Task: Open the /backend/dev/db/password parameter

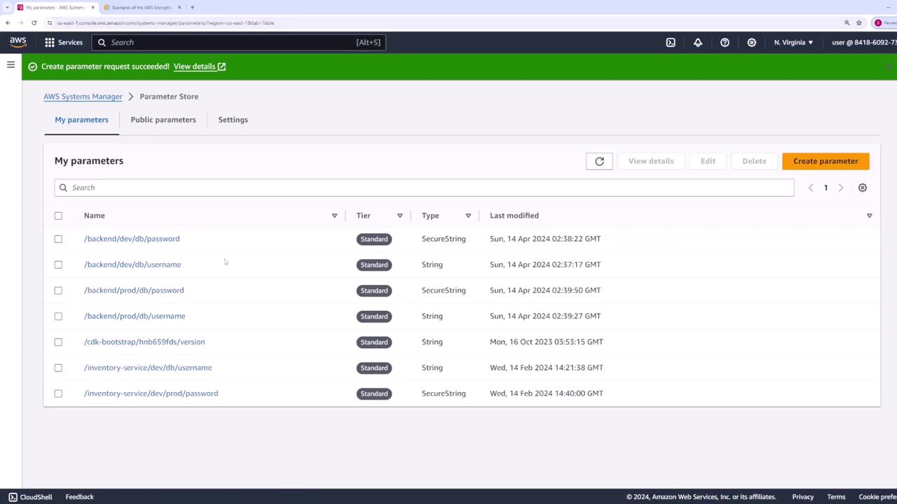Action: click(132, 239)
